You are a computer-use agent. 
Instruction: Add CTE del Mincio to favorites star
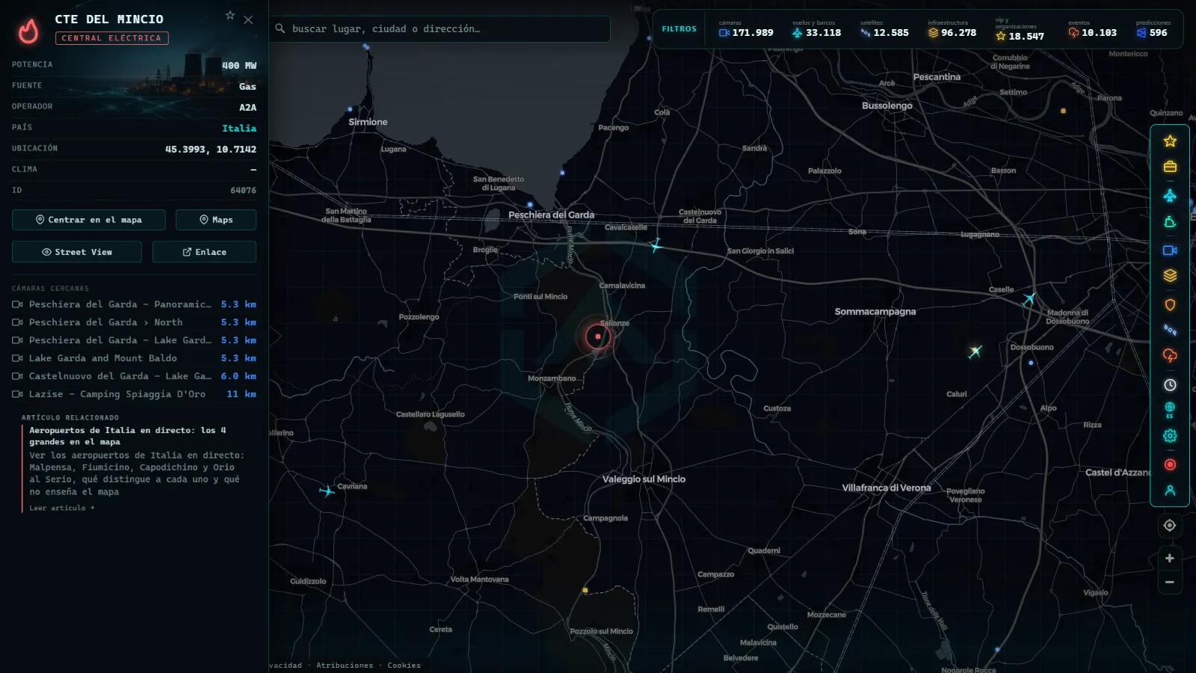(230, 16)
